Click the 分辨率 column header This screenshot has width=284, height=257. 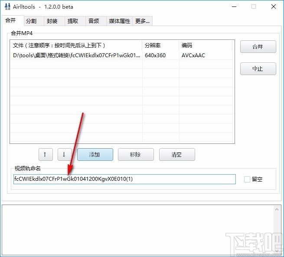[161, 45]
